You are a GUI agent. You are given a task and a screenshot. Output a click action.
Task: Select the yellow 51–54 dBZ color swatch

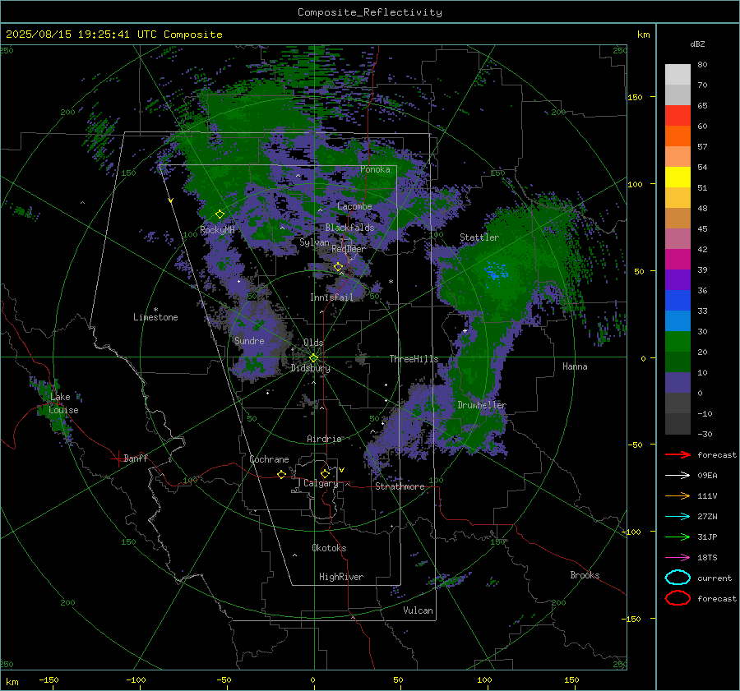678,177
